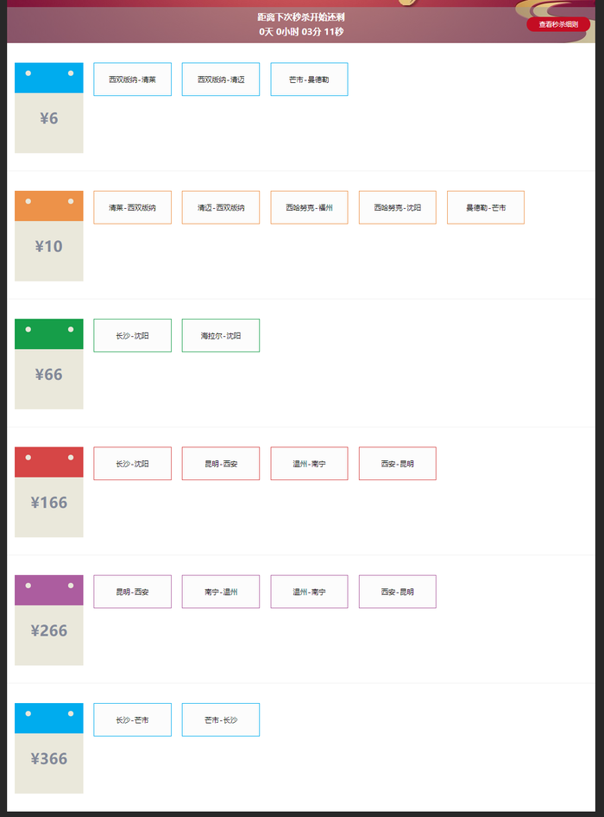The width and height of the screenshot is (604, 817).
Task: Open the ¥366 calendar price tag
Action: (49, 748)
